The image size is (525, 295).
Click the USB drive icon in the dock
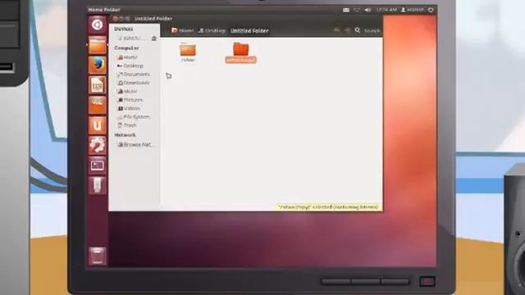tap(98, 185)
